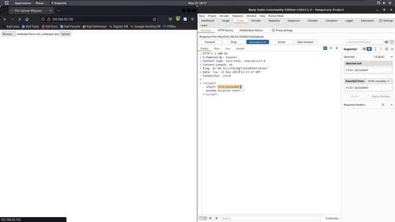
Task: Toggle the blue message editor icon
Action: point(325,48)
